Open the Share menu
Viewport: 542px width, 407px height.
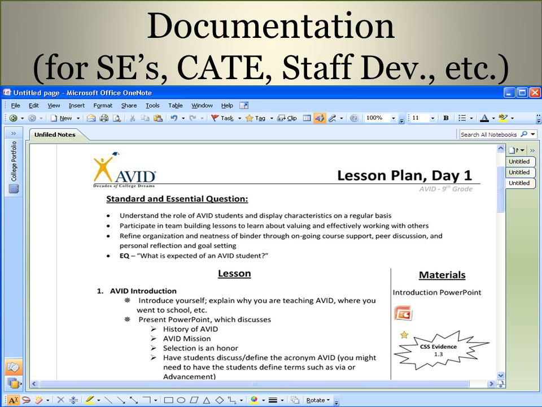coord(129,106)
